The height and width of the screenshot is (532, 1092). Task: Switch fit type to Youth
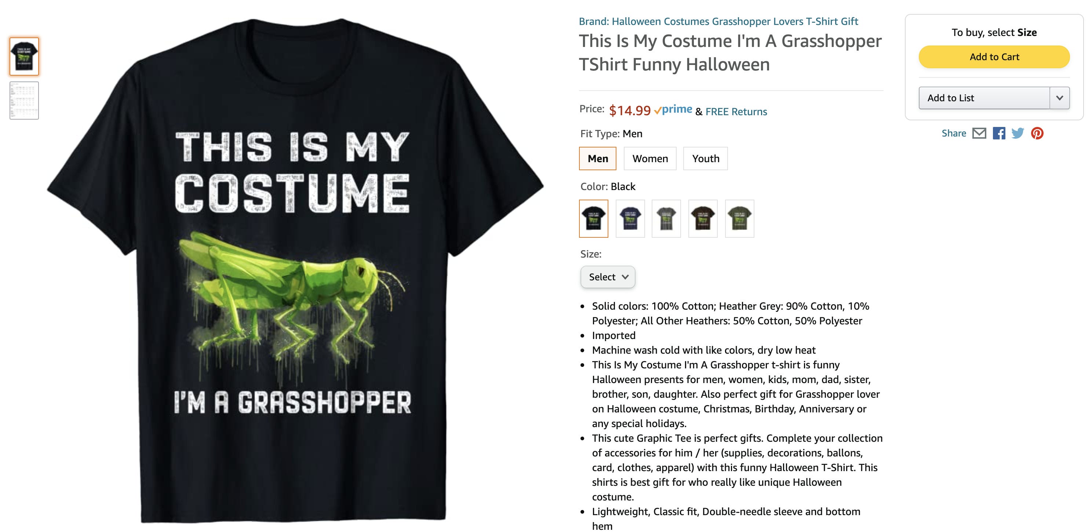click(705, 158)
